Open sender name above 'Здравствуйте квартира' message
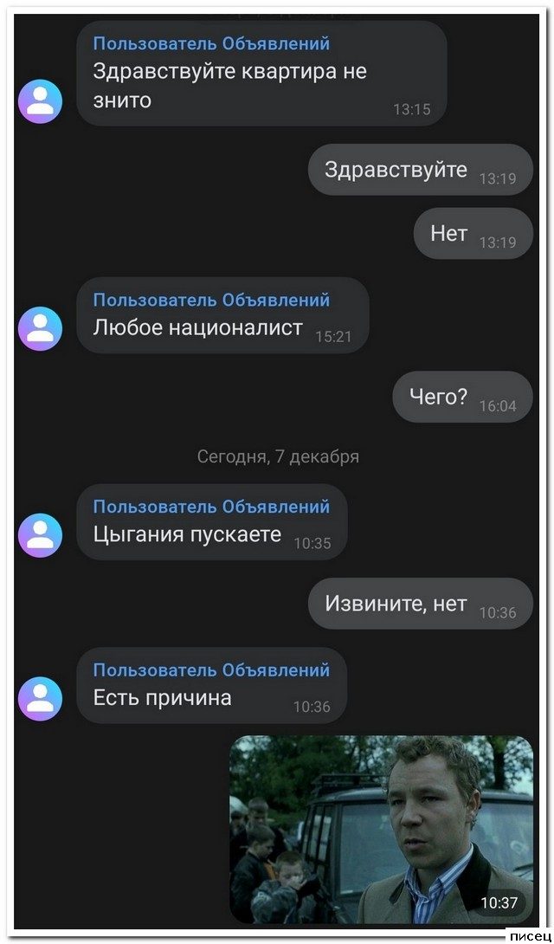The width and height of the screenshot is (554, 944). (x=212, y=43)
